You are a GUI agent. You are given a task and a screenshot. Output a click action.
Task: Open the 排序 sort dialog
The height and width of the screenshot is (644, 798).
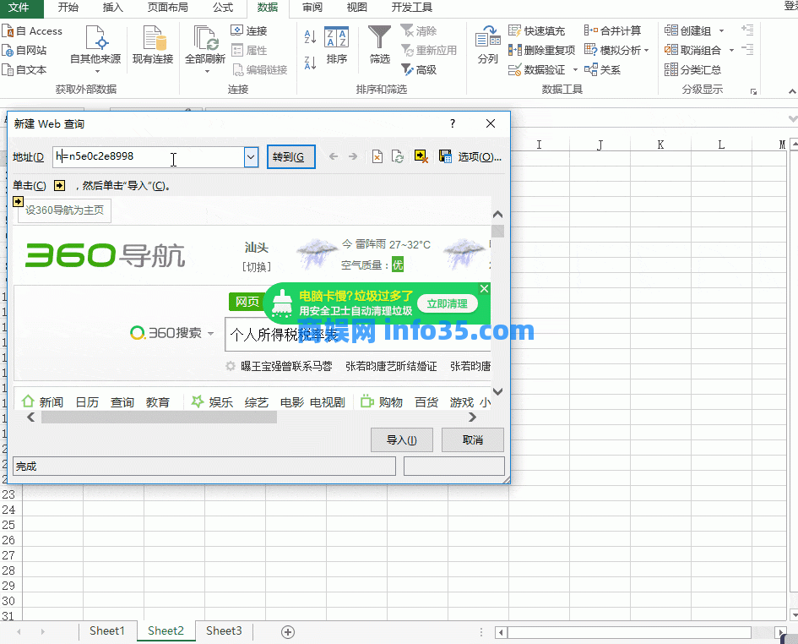coord(336,46)
